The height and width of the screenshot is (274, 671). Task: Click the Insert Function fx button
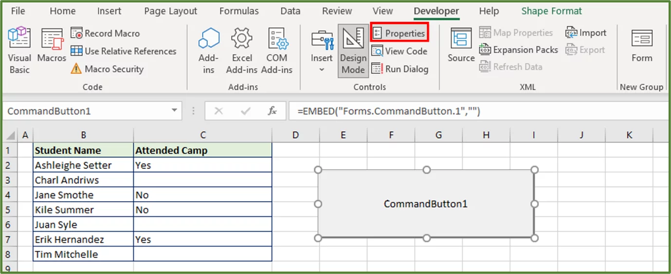tap(272, 111)
